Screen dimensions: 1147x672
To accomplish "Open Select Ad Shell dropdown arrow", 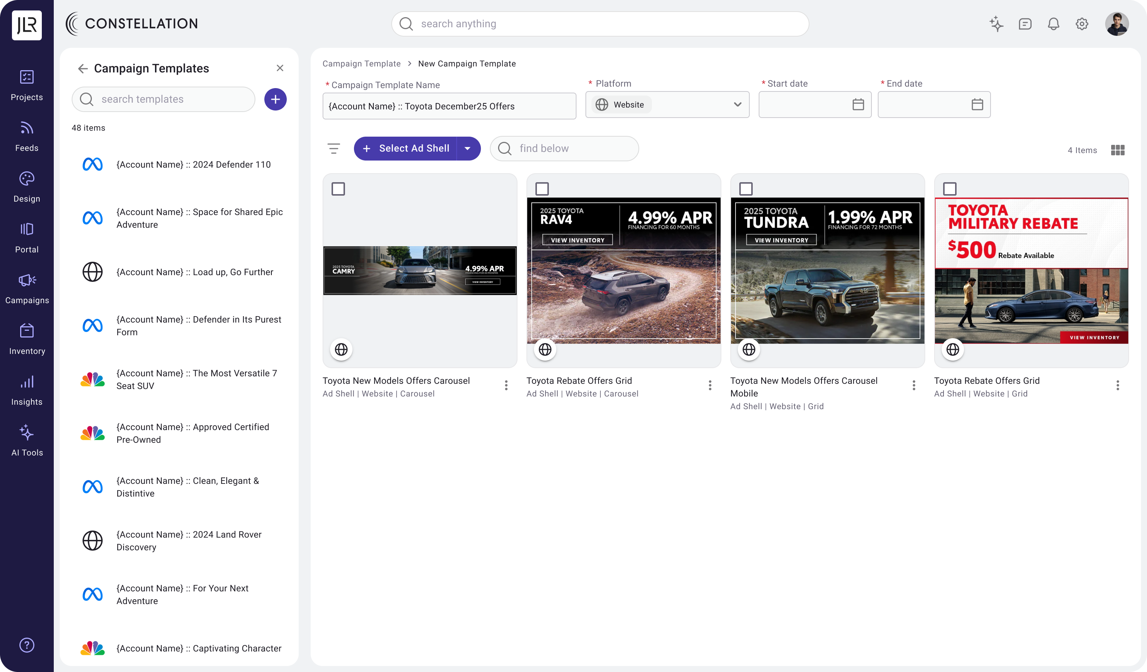I will (x=467, y=148).
